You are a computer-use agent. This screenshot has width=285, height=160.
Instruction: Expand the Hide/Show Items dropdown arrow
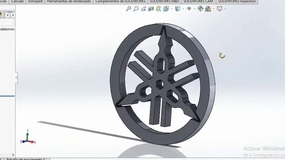coord(195,9)
